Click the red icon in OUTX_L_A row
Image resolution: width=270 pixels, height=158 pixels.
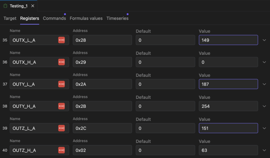(61, 40)
